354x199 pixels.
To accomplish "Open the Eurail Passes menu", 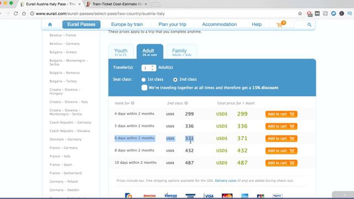I will [81, 24].
